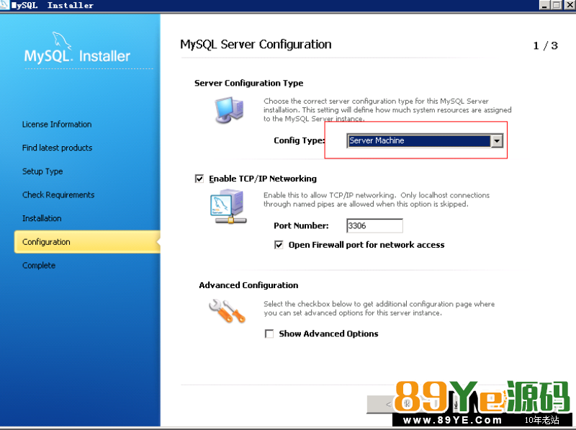
Task: Enable Show Advanced Options checkbox
Action: tap(269, 333)
